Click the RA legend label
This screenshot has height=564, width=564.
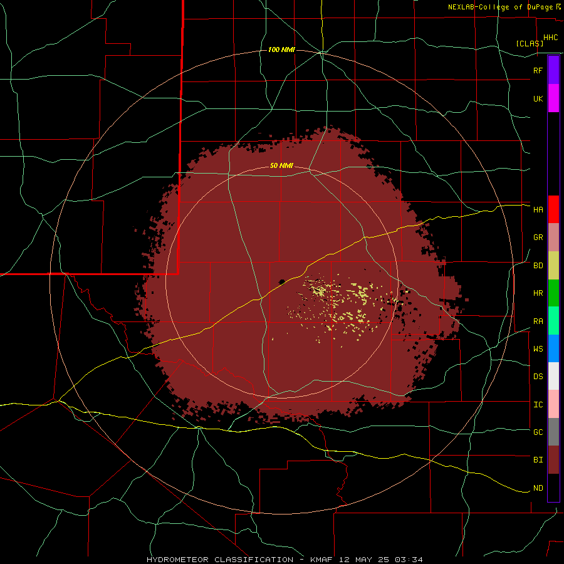pos(538,321)
